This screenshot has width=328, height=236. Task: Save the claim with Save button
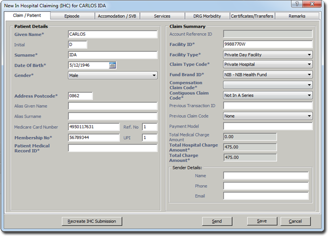[x=262, y=221]
